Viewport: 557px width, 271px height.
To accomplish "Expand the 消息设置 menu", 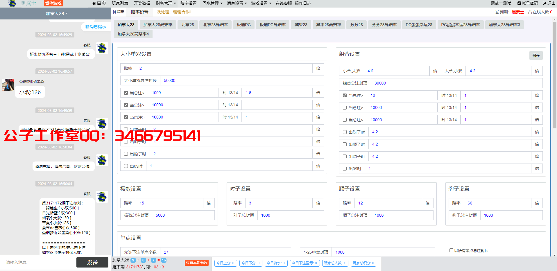I will pos(237,3).
